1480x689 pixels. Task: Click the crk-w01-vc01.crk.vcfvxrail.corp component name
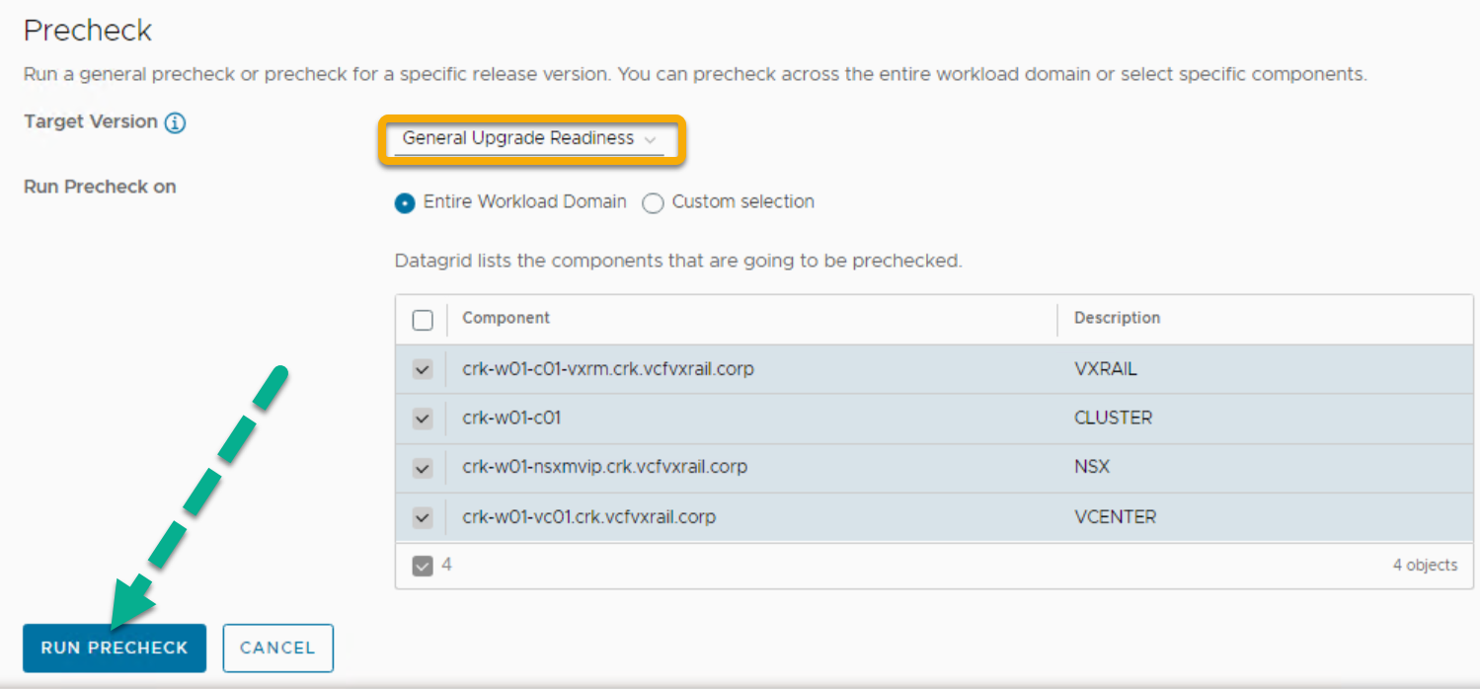588,517
